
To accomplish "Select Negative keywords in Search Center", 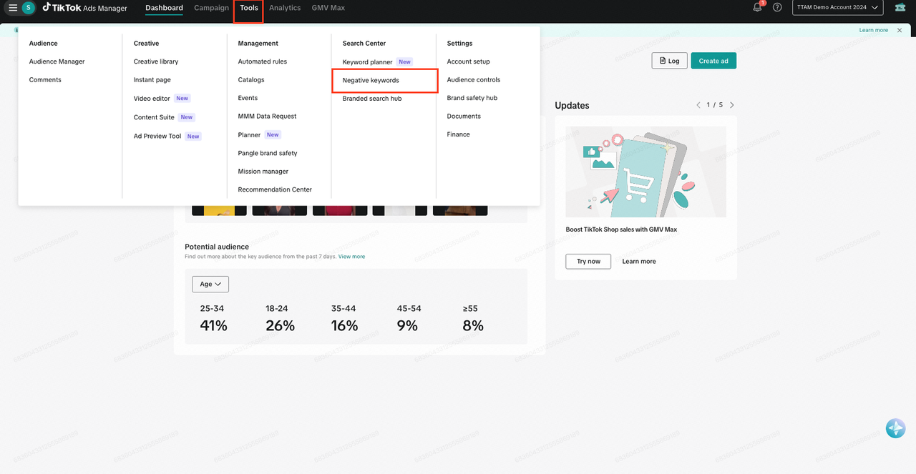I will point(371,80).
